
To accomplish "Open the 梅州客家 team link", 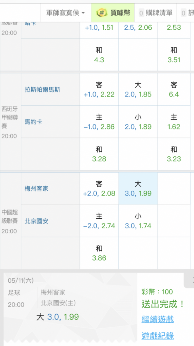I will pos(36,189).
